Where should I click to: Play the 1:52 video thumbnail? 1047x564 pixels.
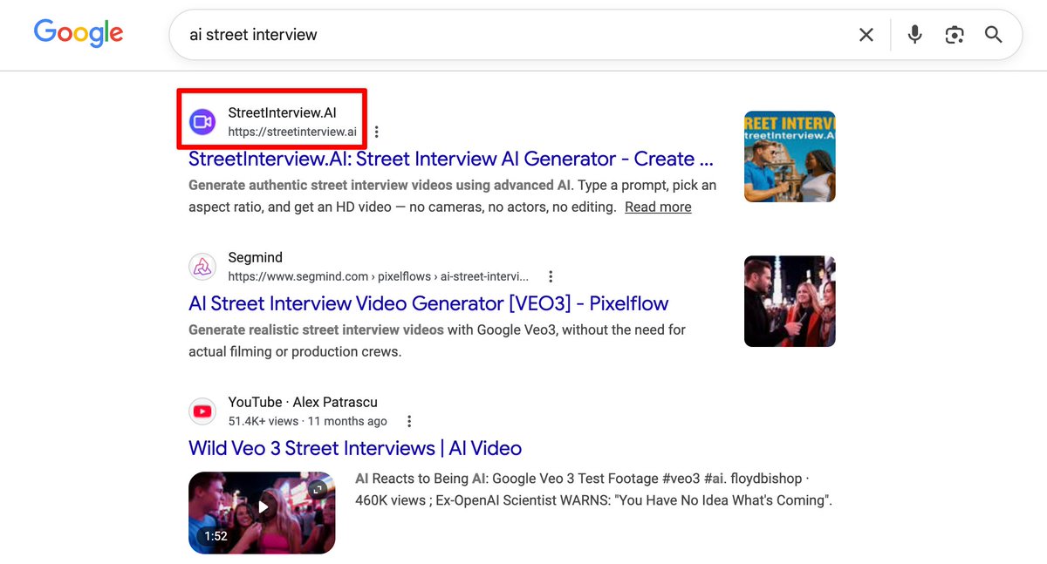[x=262, y=513]
